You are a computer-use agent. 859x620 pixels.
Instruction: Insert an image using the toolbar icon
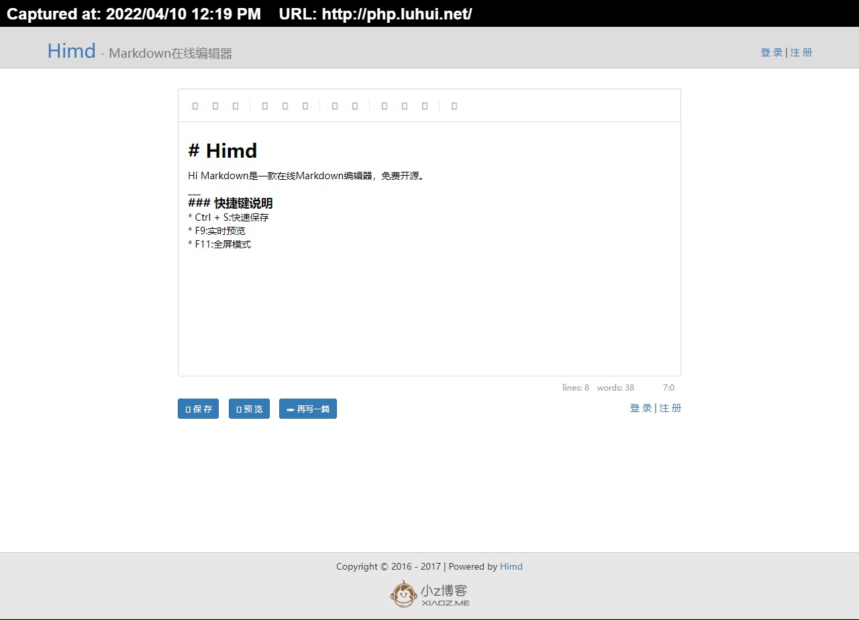(355, 106)
